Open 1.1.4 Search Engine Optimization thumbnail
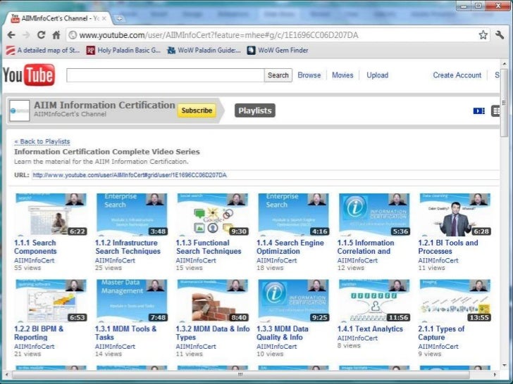The height and width of the screenshot is (384, 513). (x=293, y=215)
